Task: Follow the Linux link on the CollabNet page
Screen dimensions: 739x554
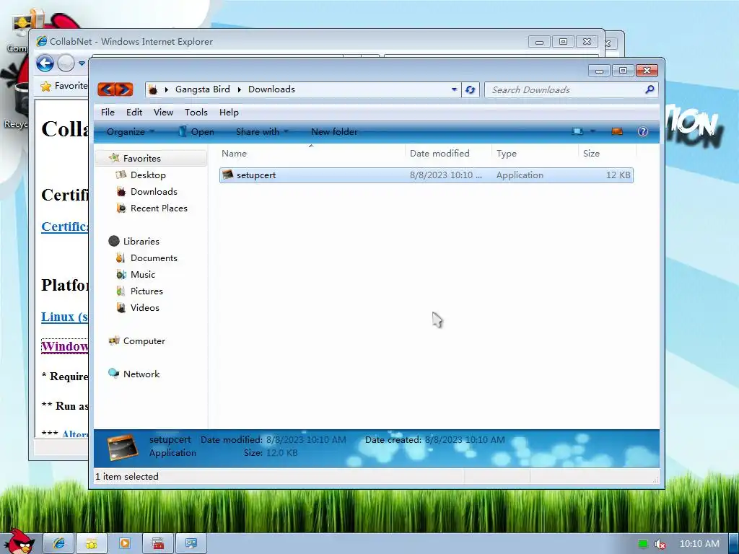Action: click(x=64, y=317)
